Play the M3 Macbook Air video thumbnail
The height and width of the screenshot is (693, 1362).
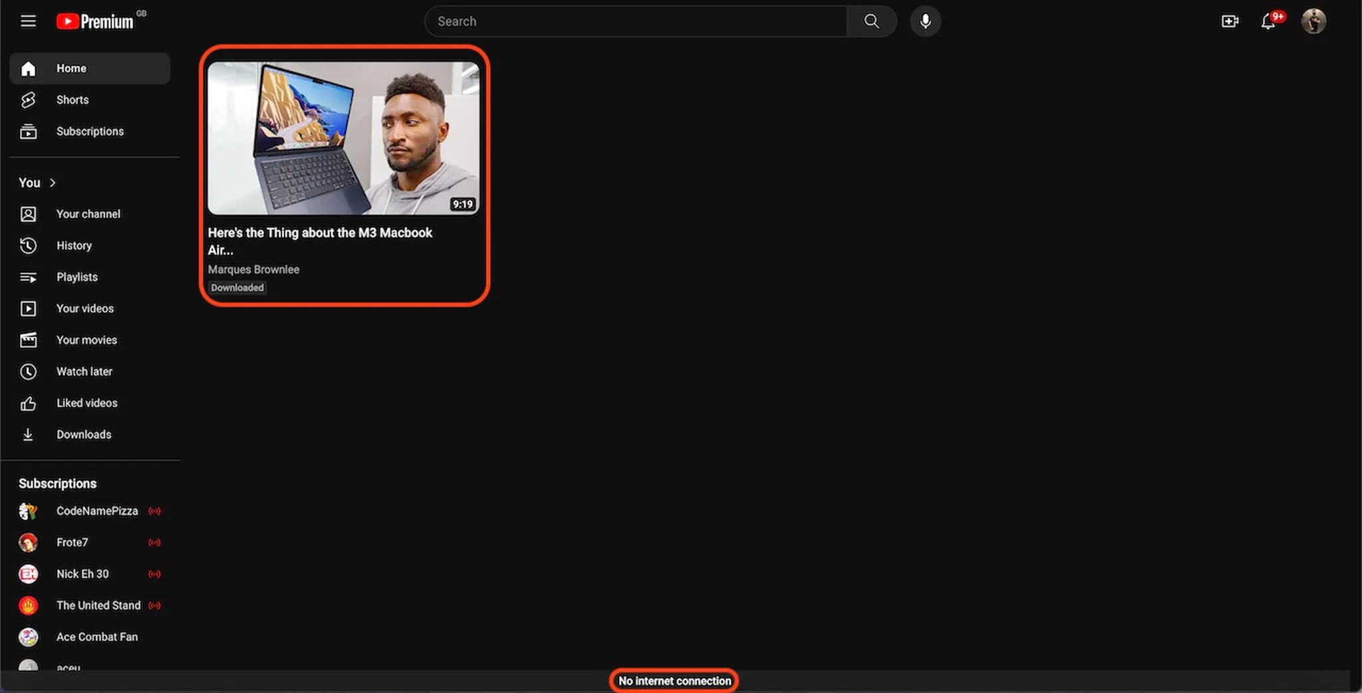(343, 138)
